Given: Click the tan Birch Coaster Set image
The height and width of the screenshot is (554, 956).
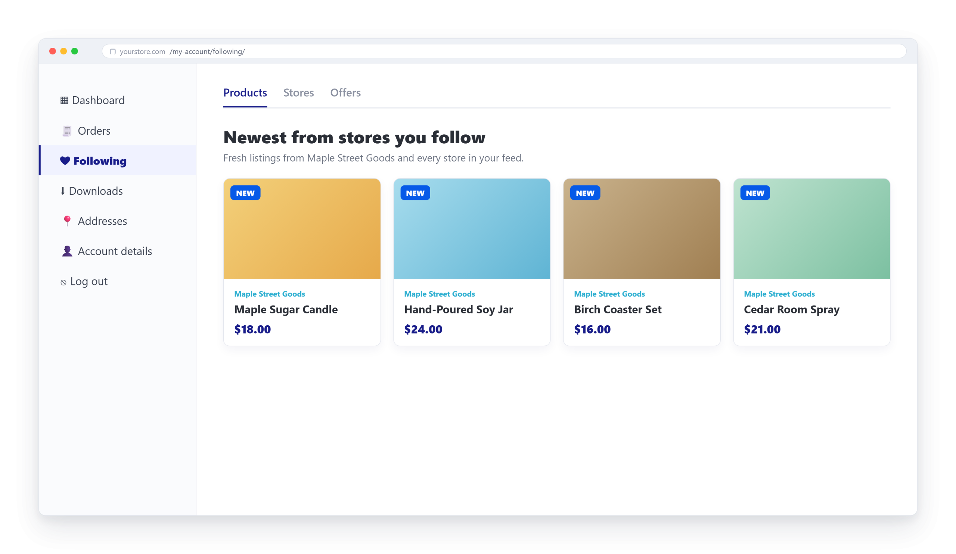Looking at the screenshot, I should 642,229.
